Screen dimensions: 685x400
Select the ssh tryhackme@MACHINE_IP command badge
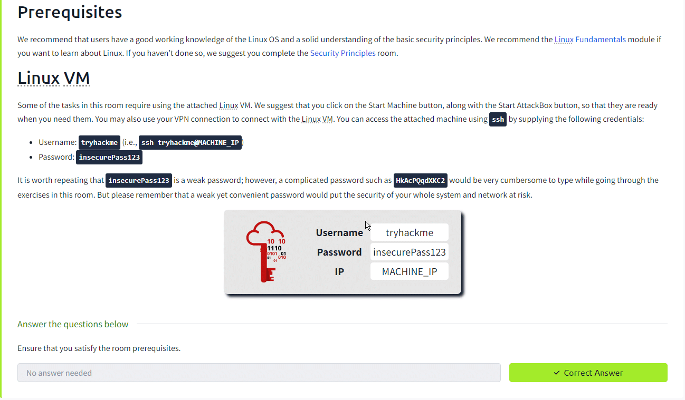click(190, 142)
